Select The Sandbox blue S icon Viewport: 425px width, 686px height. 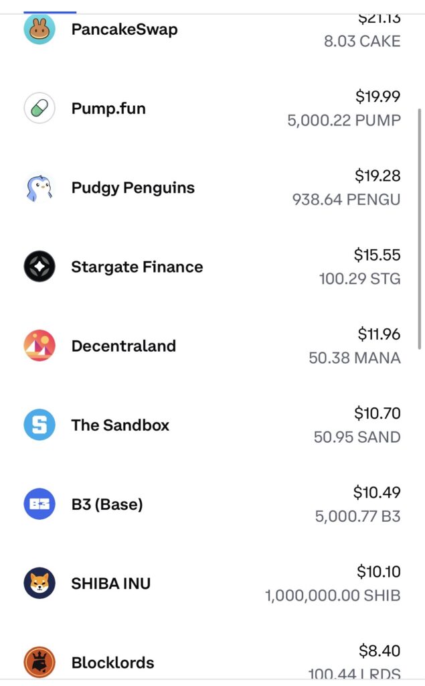click(x=39, y=425)
